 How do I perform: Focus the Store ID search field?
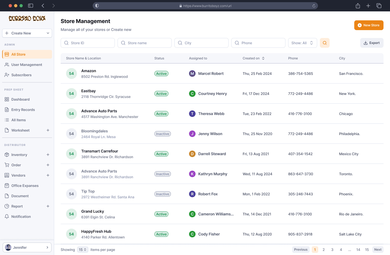point(88,43)
